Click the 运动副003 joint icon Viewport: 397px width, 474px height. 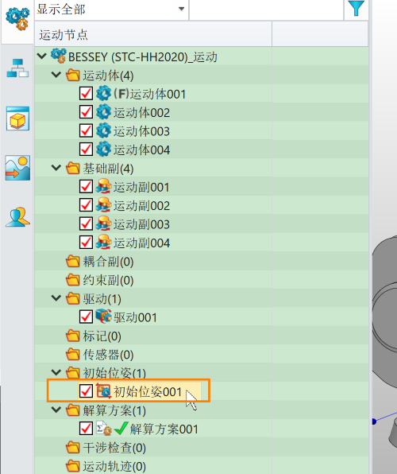coord(103,223)
